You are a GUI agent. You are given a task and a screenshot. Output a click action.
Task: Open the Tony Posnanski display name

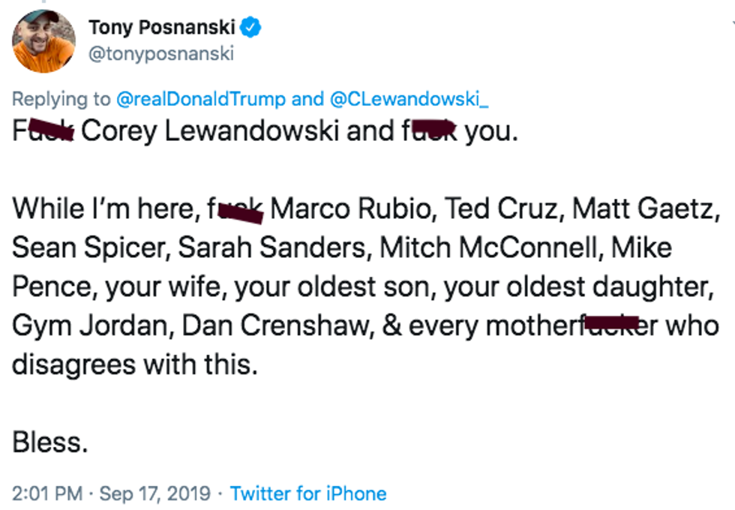[x=161, y=29]
